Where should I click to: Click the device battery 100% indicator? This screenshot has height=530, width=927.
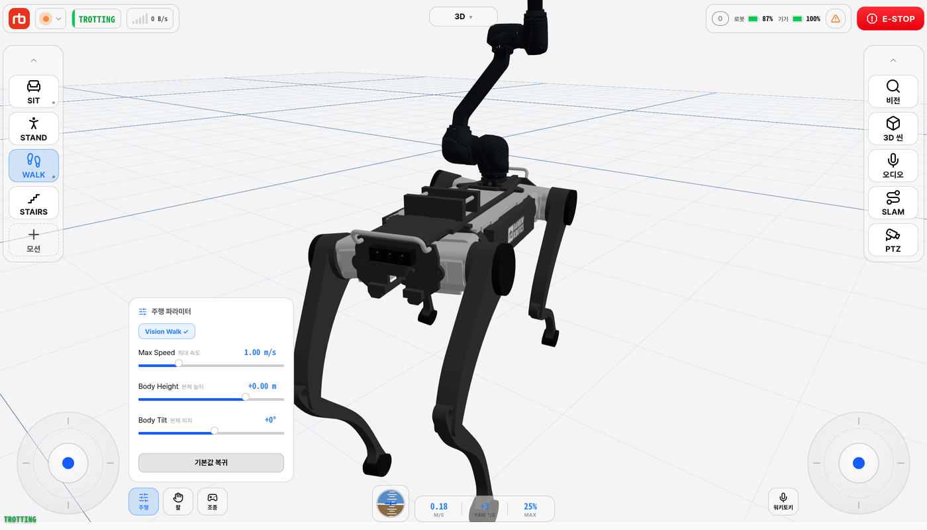pos(799,19)
